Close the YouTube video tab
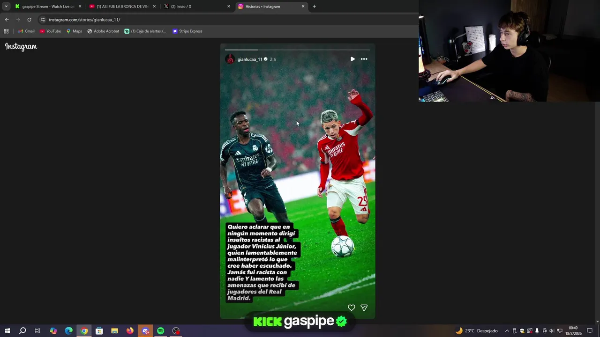The width and height of the screenshot is (600, 337). (x=154, y=7)
